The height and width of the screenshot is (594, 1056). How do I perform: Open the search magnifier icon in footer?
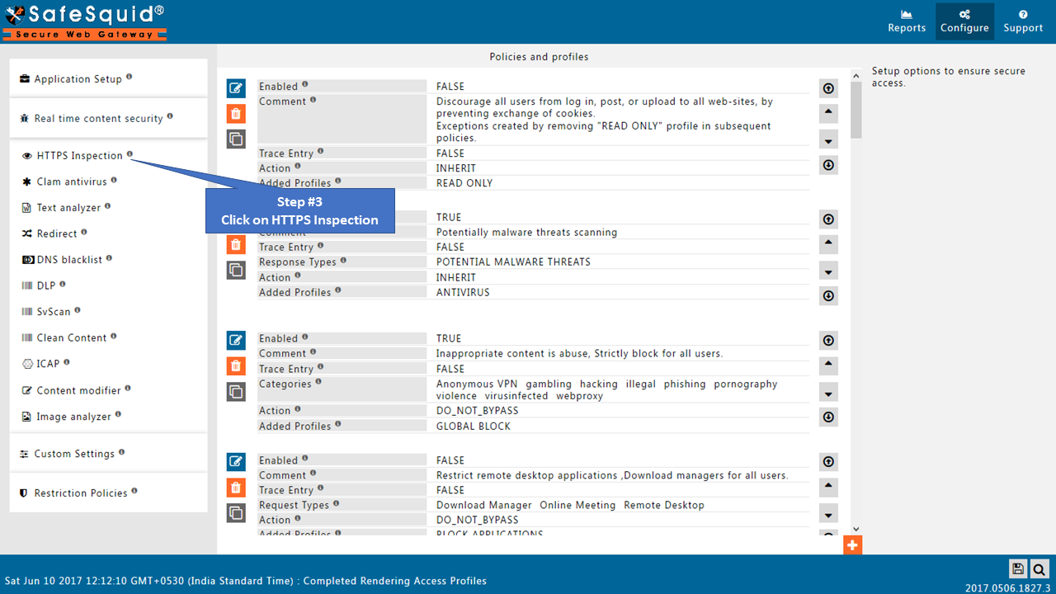pyautogui.click(x=1039, y=568)
